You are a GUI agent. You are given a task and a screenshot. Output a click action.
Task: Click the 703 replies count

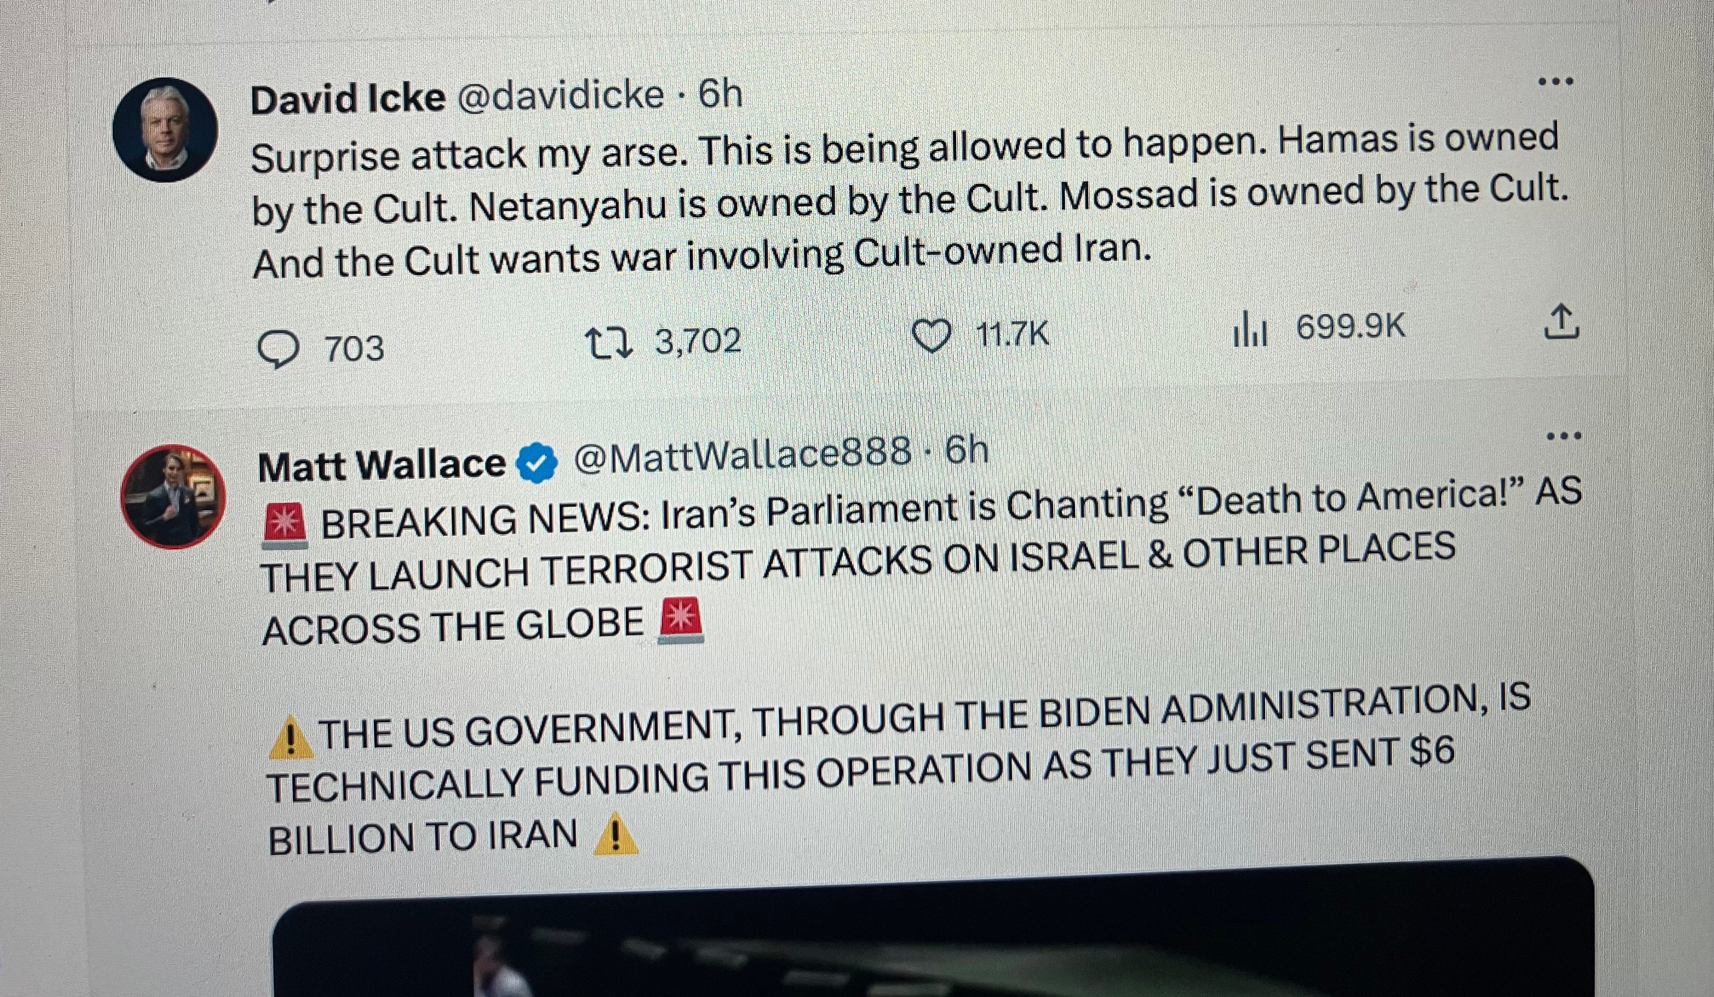coord(354,349)
